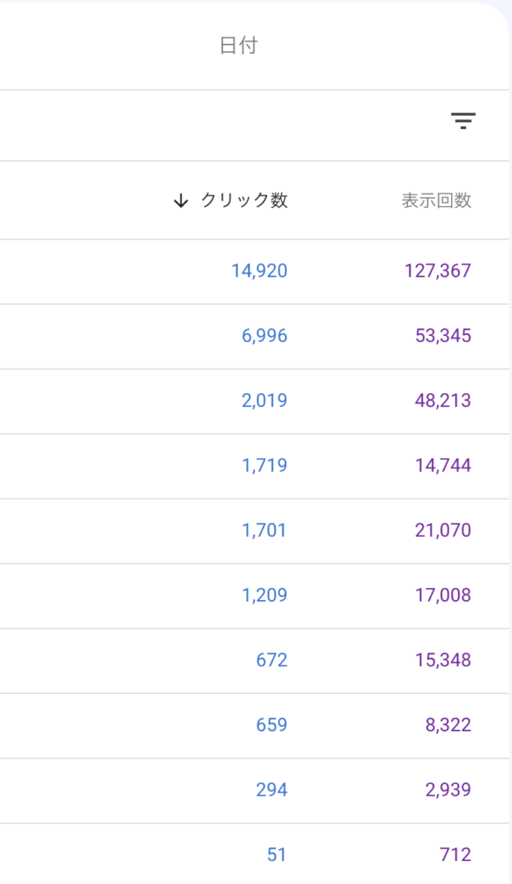Sort by クリック数 column header

click(x=245, y=200)
